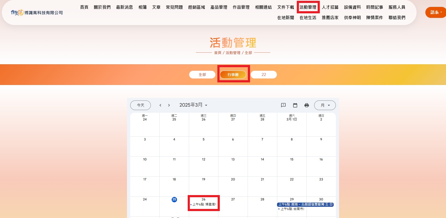
Task: Go to next month with right chevron
Action: 169,105
